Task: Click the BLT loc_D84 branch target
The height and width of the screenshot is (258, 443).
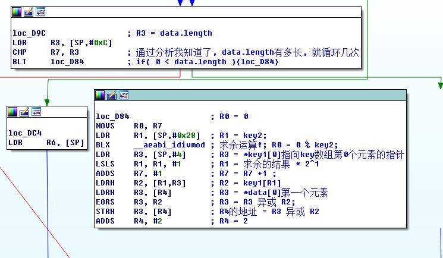Action: 67,62
